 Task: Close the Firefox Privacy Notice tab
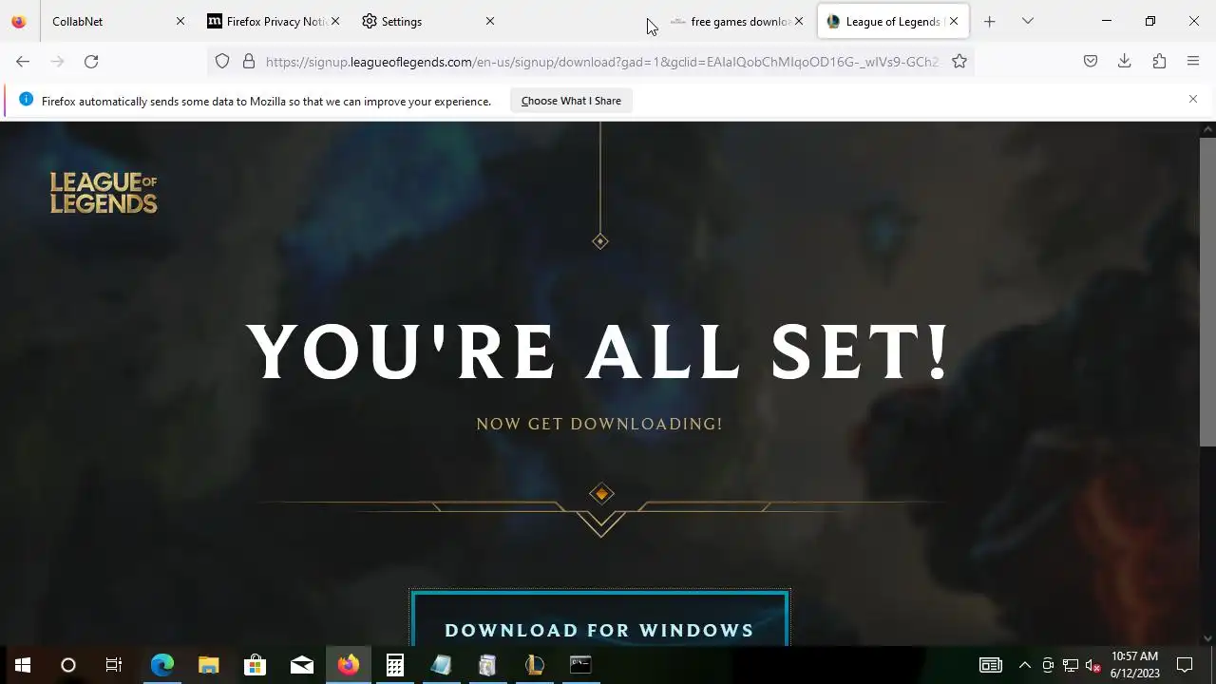335,21
